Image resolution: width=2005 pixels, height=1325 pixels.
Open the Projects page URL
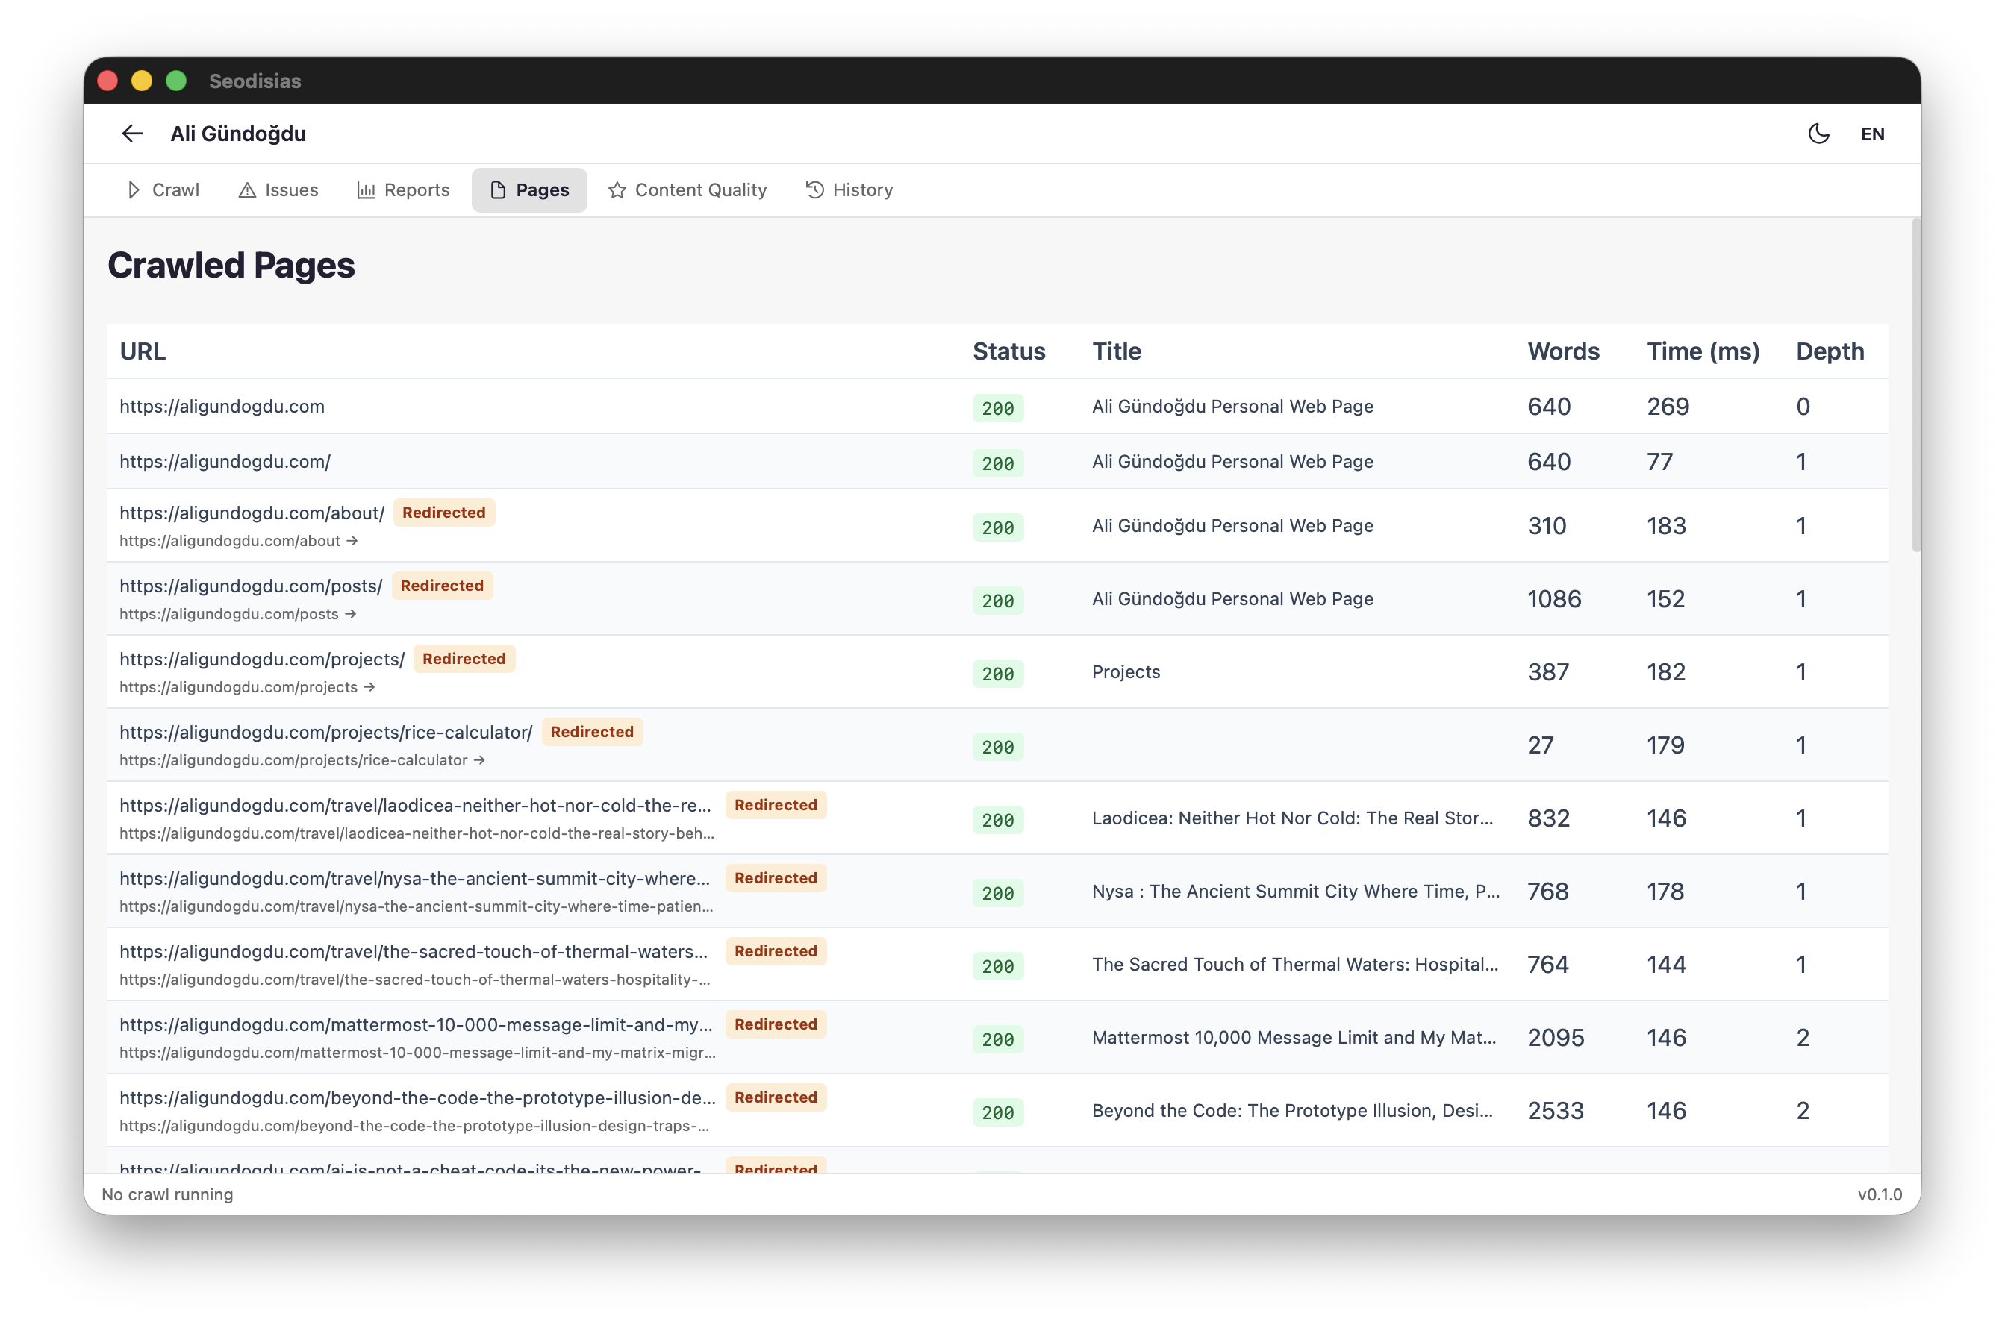tap(262, 658)
